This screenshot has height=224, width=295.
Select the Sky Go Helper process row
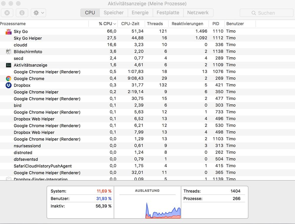(x=148, y=38)
